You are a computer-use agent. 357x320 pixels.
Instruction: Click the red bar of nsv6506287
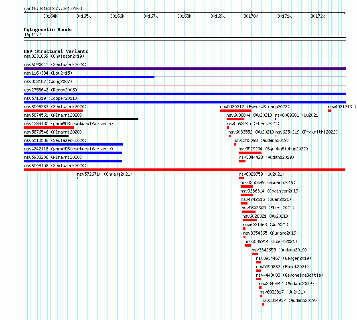coord(53,111)
